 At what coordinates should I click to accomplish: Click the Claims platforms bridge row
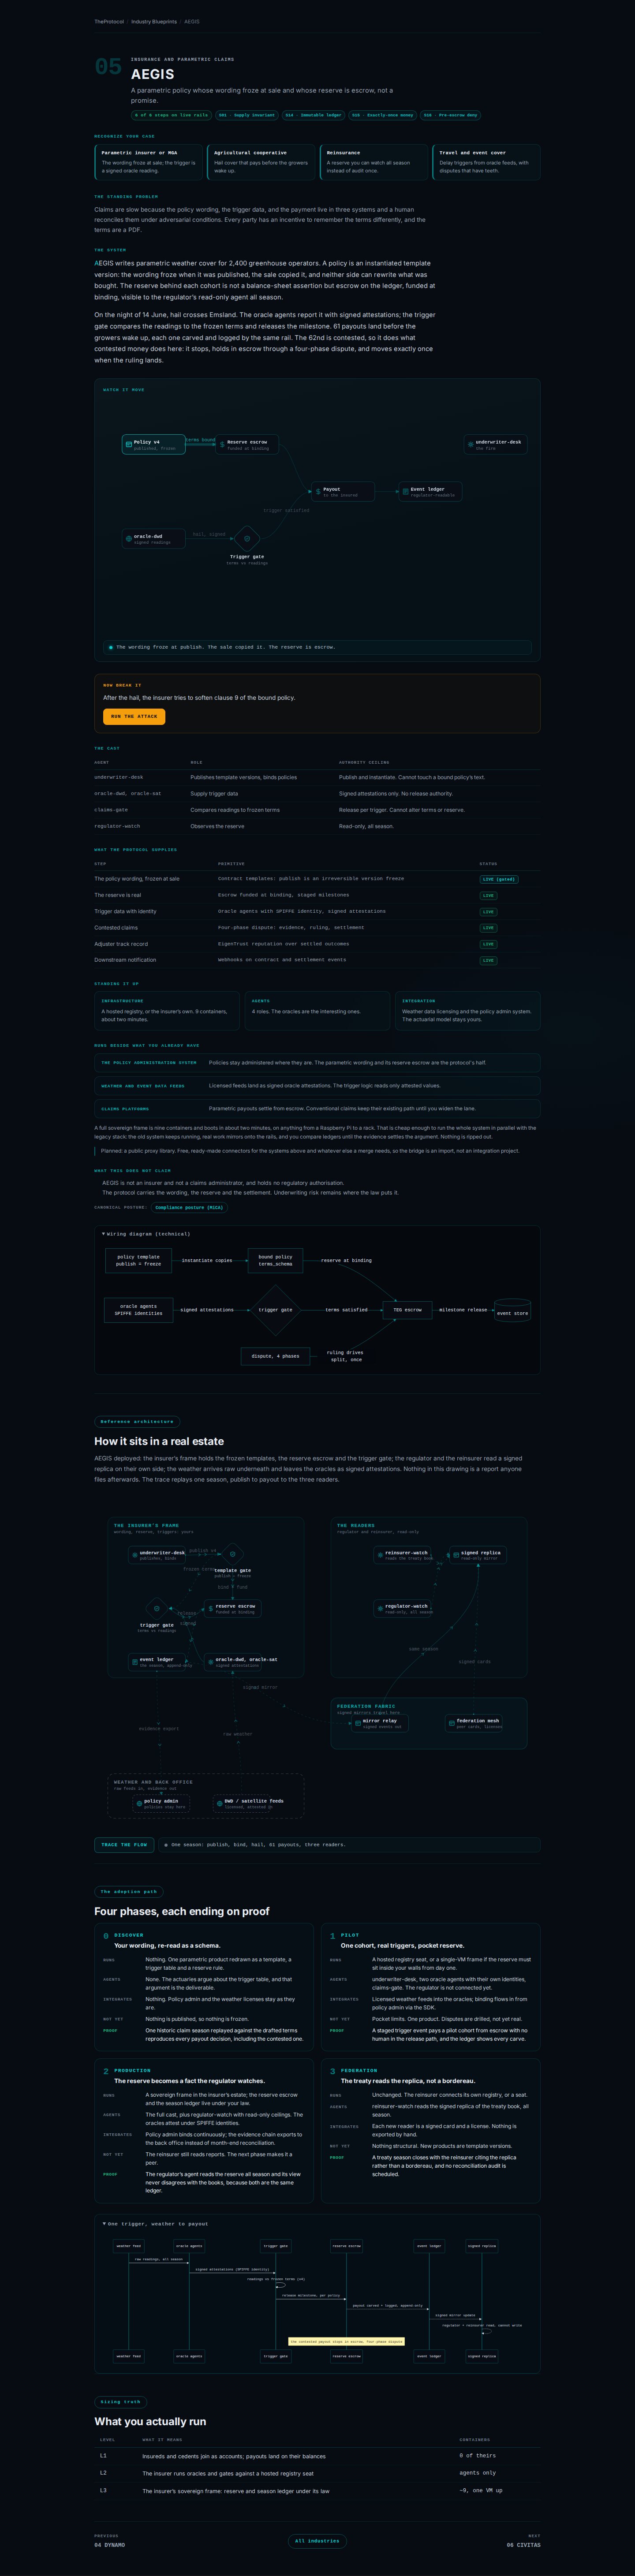point(317,1108)
